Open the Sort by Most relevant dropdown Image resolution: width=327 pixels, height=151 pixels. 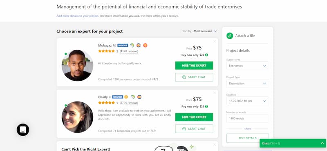coord(205,31)
